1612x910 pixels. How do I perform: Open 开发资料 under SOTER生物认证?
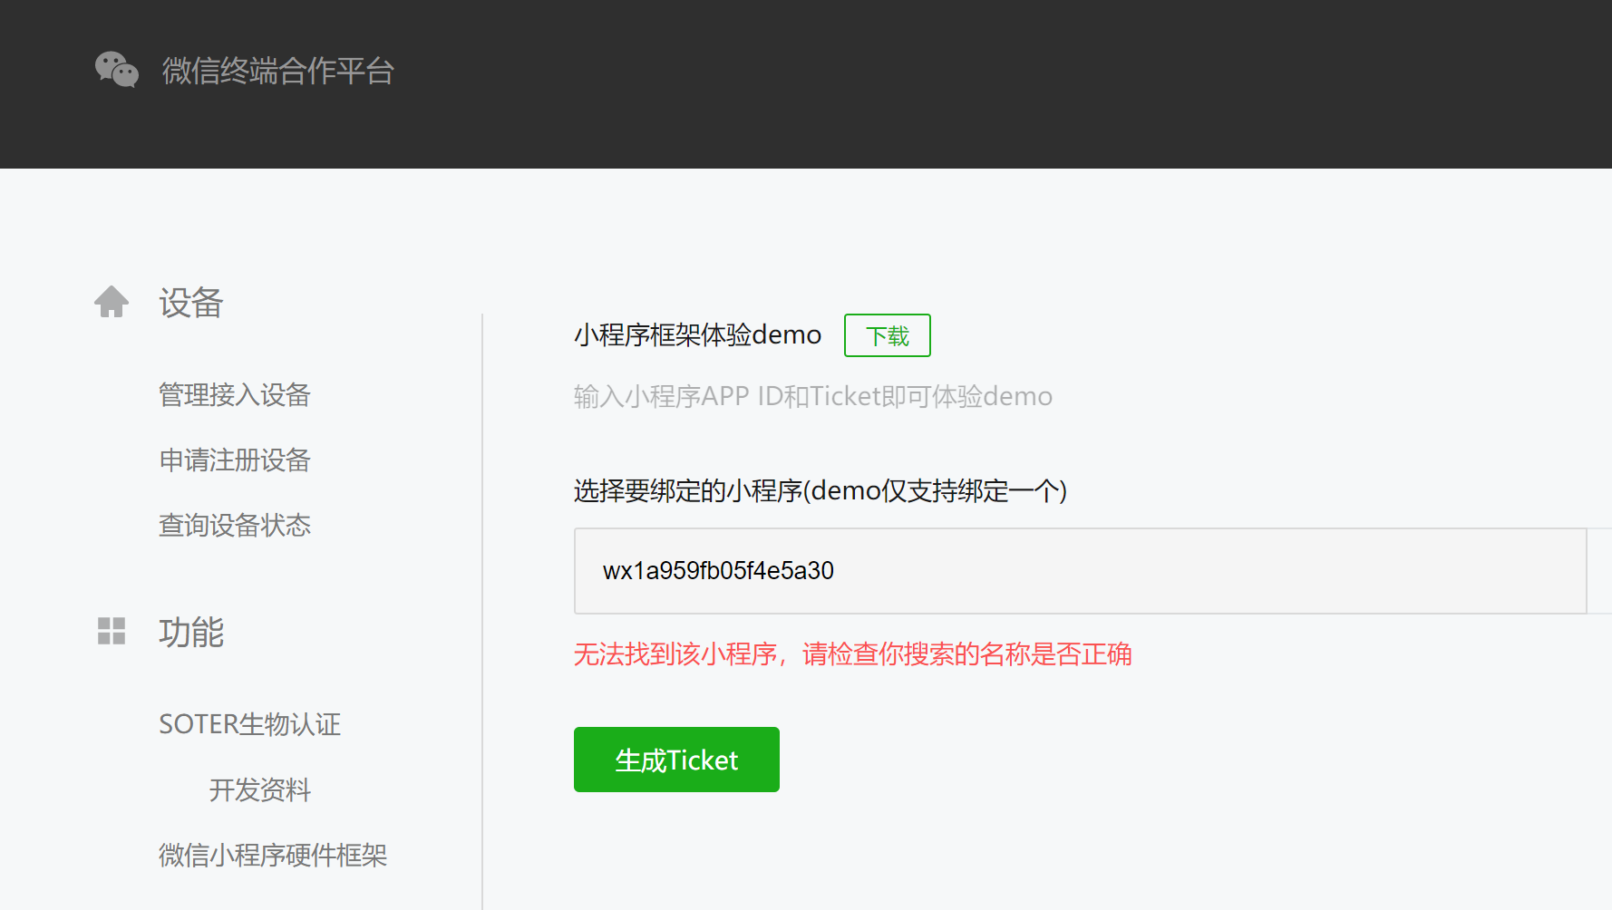(260, 790)
